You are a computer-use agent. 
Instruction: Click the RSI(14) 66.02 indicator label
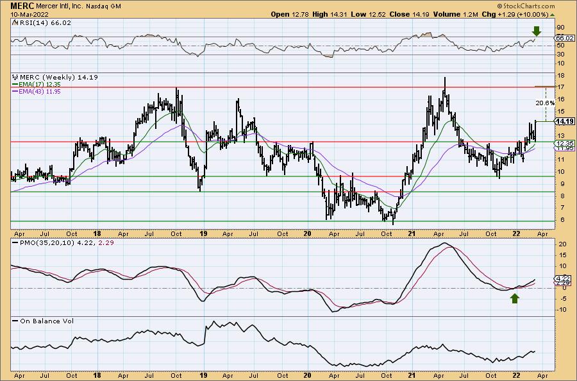point(45,23)
